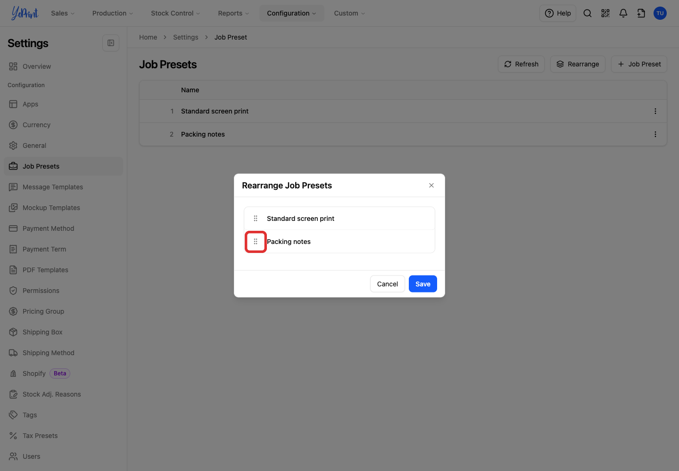
Task: Open General settings
Action: coord(63,146)
